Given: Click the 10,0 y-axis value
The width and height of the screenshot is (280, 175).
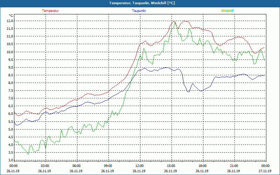Looking at the screenshot, I should click(x=10, y=52).
